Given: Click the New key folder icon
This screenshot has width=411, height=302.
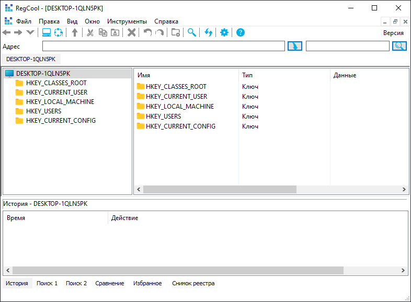Looking at the screenshot, I should coord(176,32).
